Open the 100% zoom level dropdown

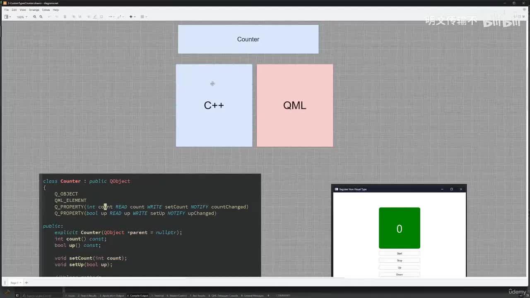point(22,17)
